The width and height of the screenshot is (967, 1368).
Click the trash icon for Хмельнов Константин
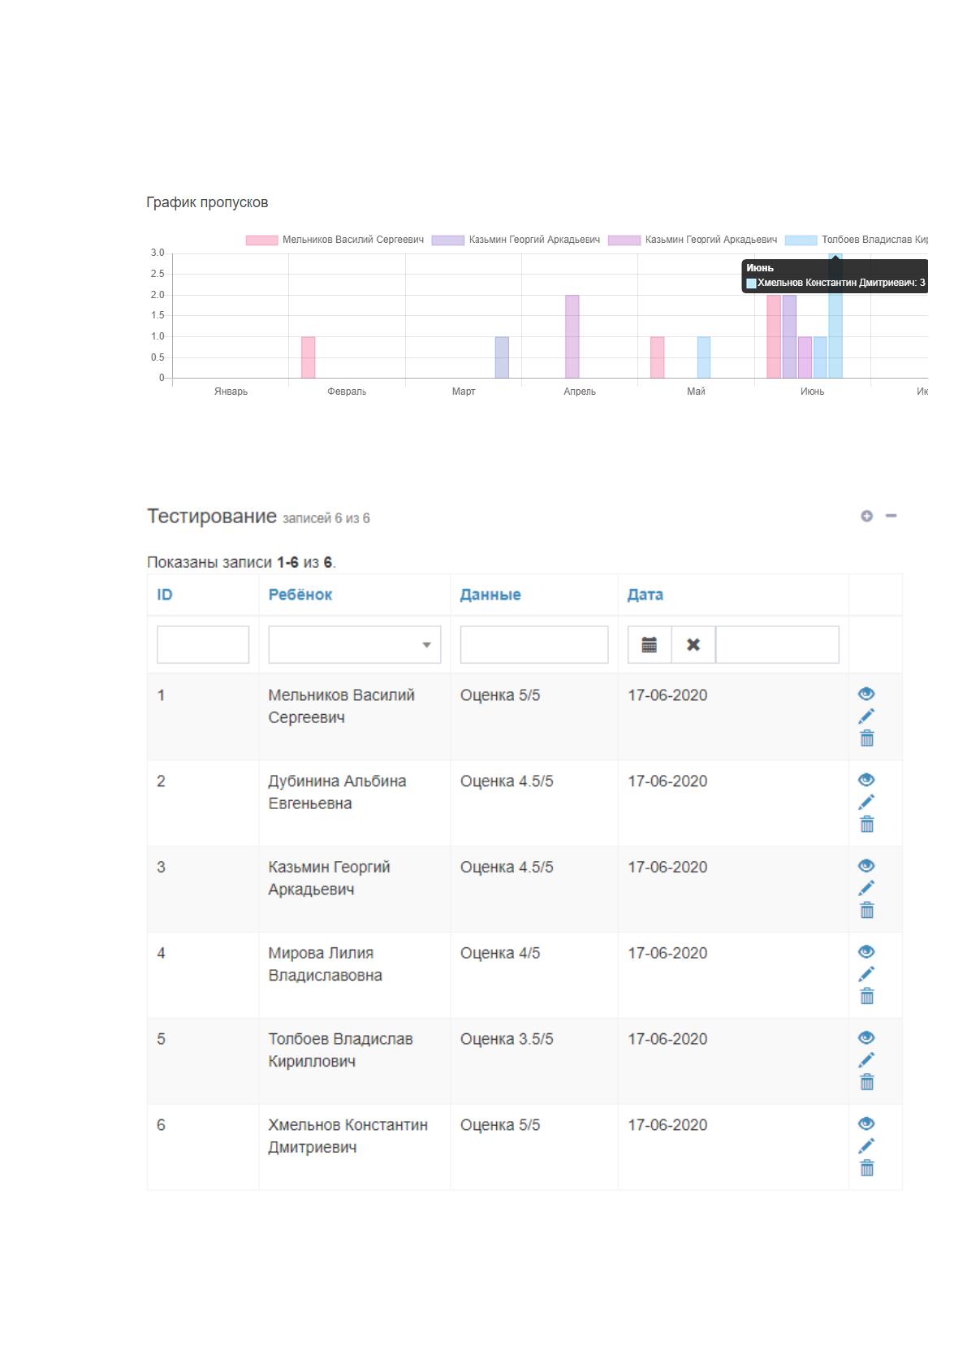click(x=867, y=1168)
